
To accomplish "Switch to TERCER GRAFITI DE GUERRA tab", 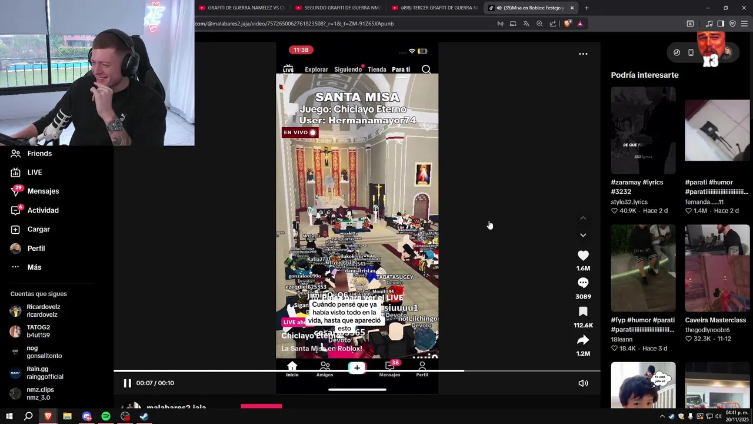I will tap(435, 8).
